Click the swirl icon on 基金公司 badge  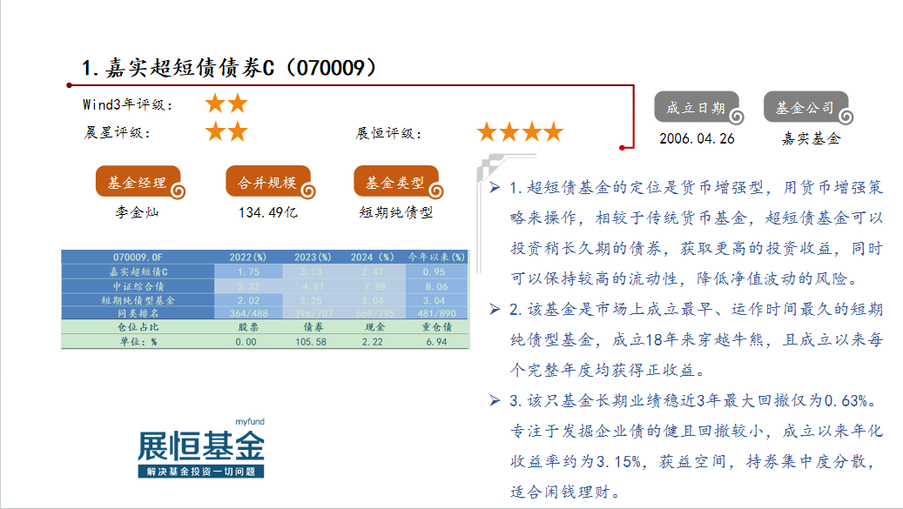846,116
